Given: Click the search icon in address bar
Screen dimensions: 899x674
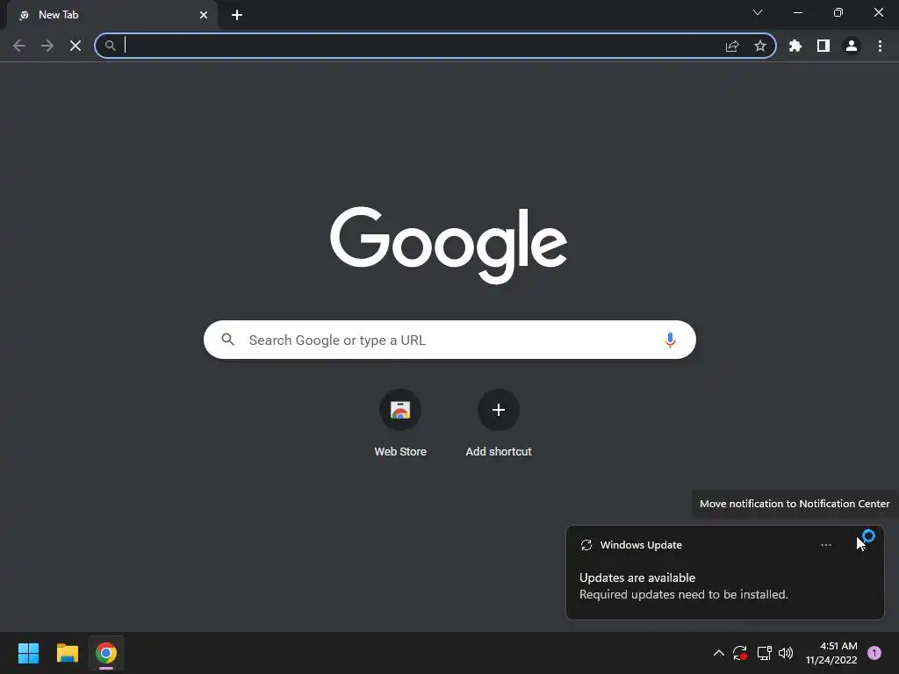Looking at the screenshot, I should pyautogui.click(x=110, y=46).
